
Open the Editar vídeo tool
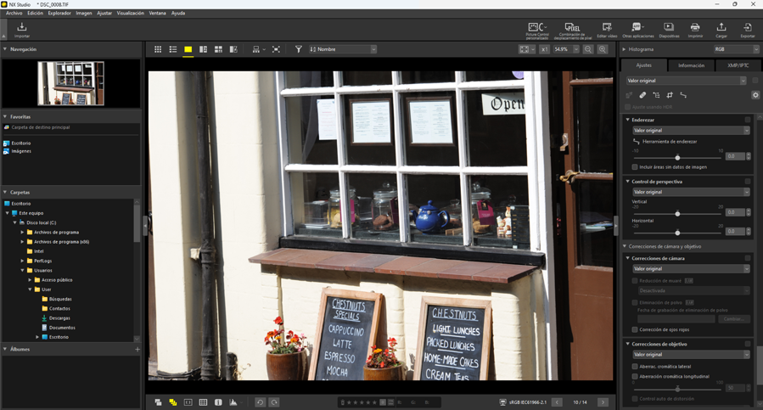click(x=607, y=31)
